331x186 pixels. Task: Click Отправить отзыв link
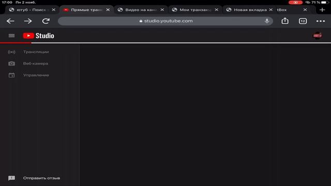coord(41,178)
